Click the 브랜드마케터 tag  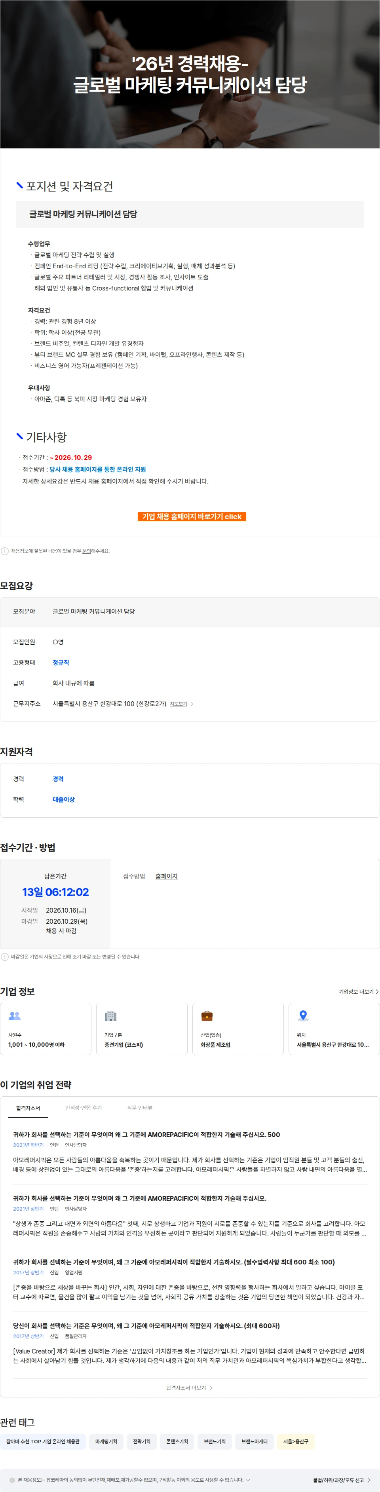click(254, 1441)
